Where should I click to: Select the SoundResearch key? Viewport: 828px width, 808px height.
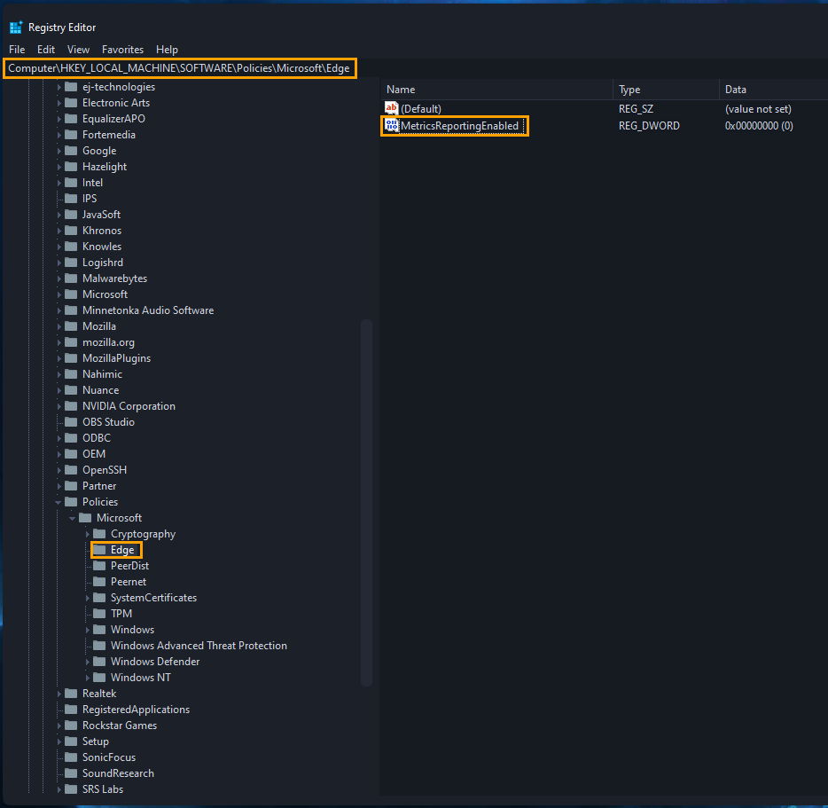(x=118, y=773)
